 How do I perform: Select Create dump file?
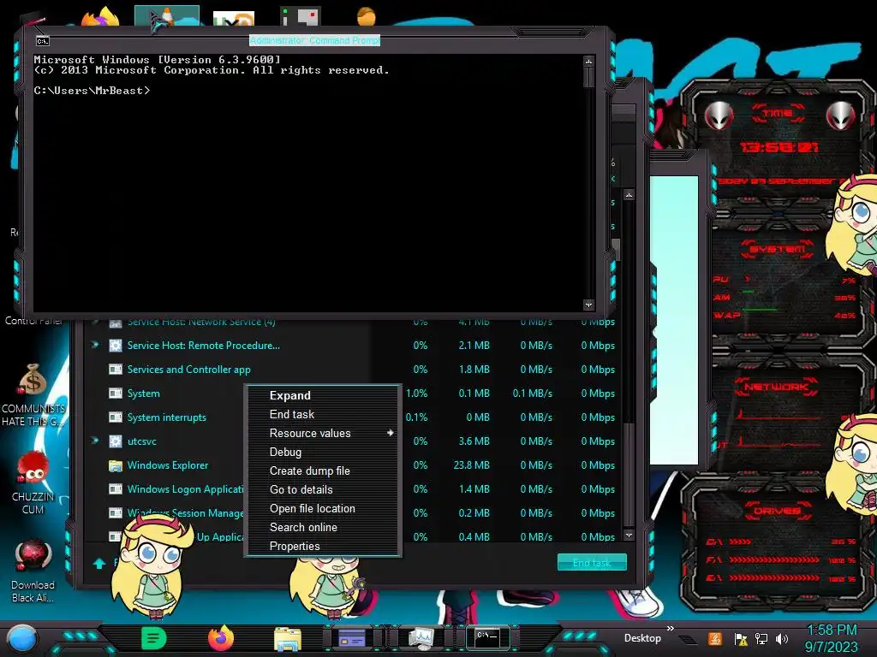323,471
